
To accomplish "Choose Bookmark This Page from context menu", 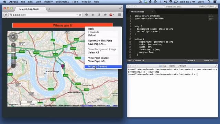I will pyautogui.click(x=103, y=41).
